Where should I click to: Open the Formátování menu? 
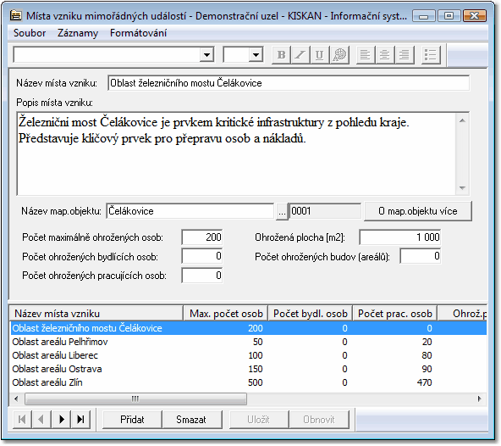[x=138, y=33]
